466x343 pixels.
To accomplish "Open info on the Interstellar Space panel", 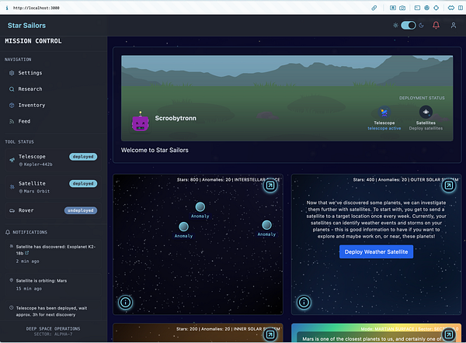I will (x=125, y=303).
